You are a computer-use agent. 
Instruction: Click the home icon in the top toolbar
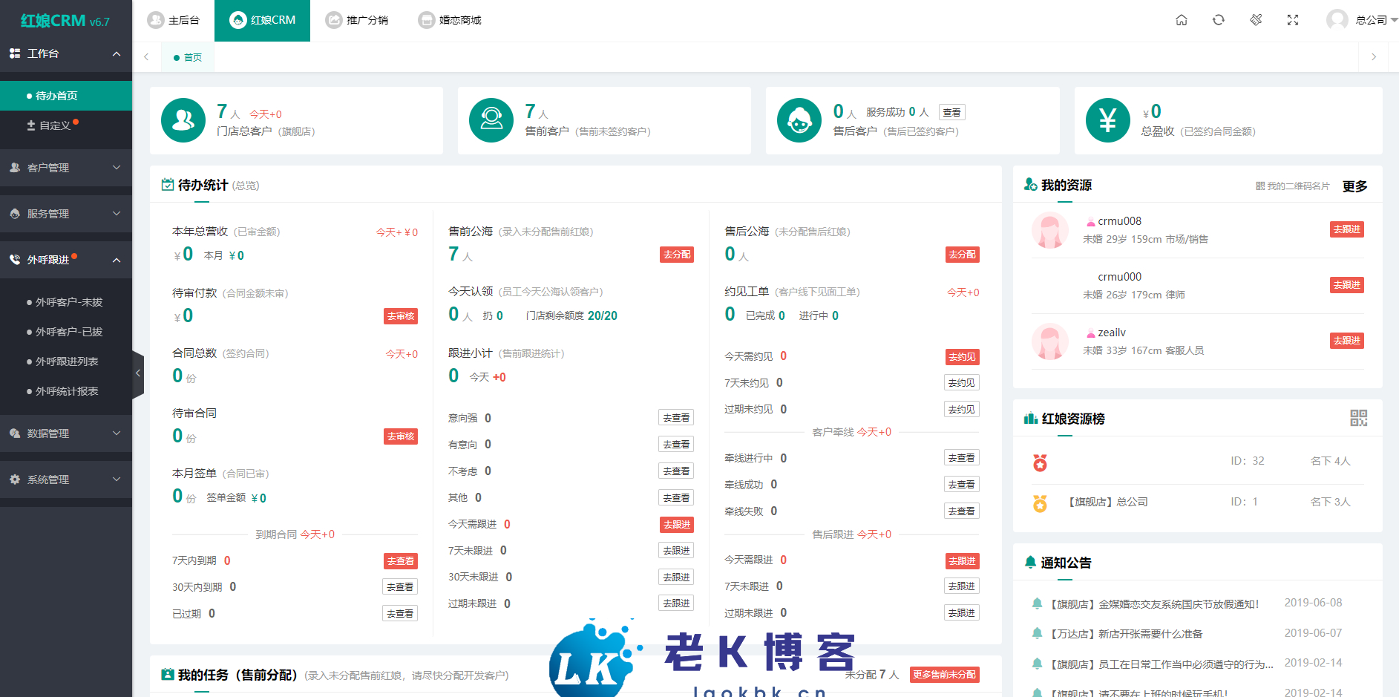[1182, 20]
